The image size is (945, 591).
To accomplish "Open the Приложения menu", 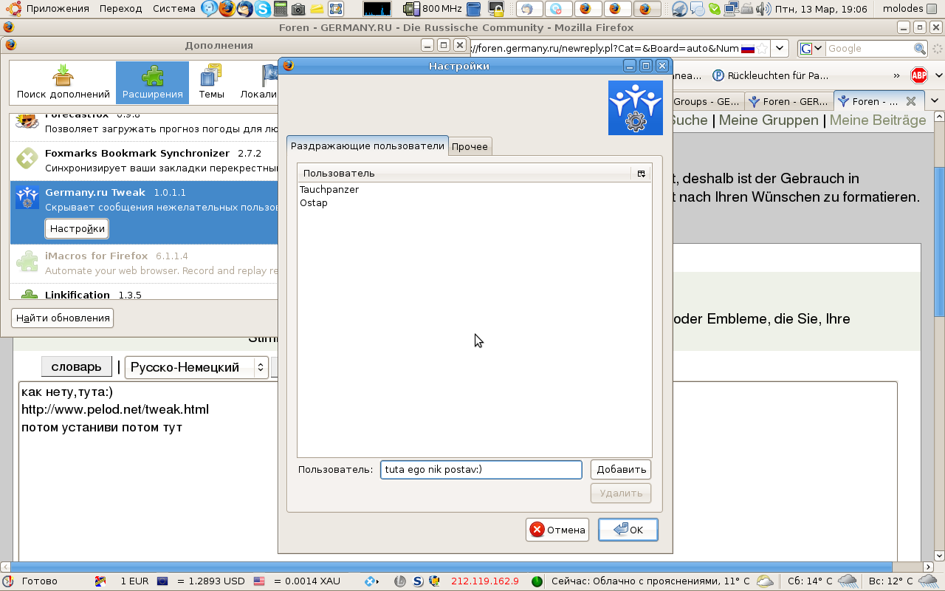I will (x=48, y=9).
